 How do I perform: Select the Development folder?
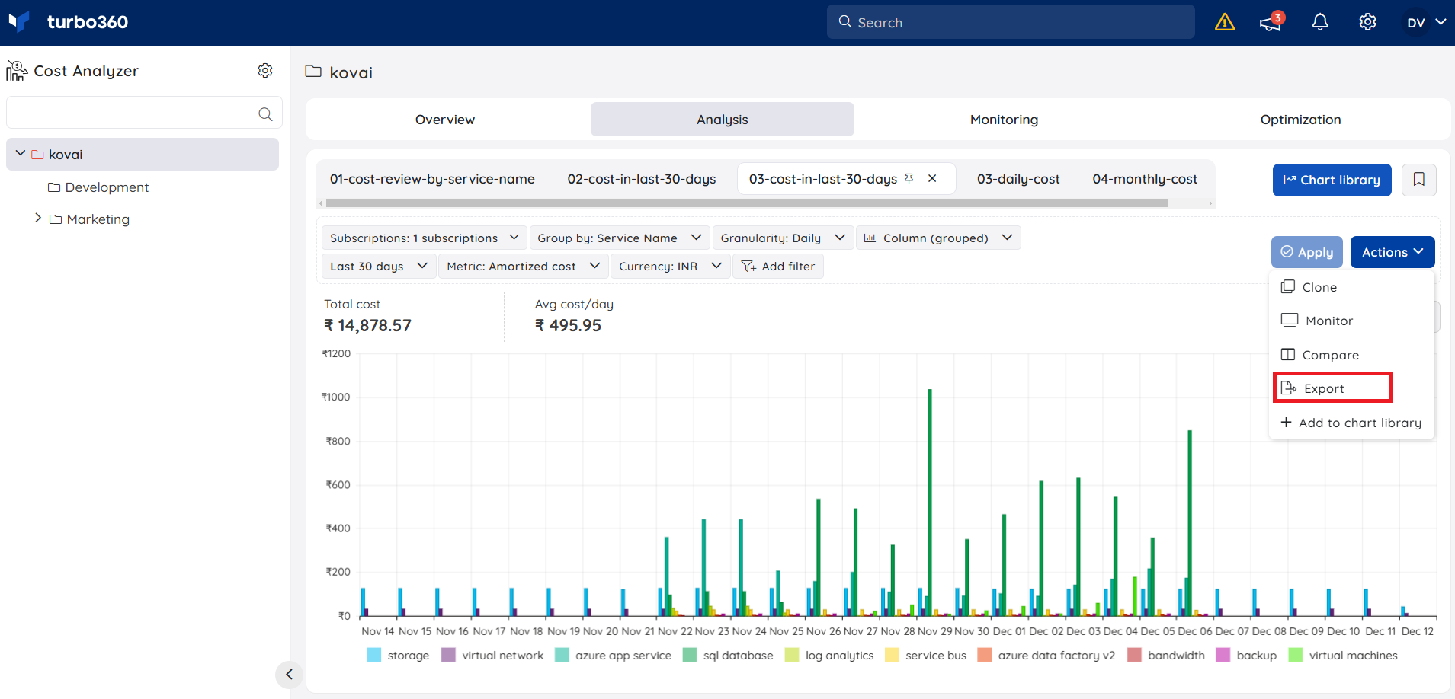click(x=98, y=187)
